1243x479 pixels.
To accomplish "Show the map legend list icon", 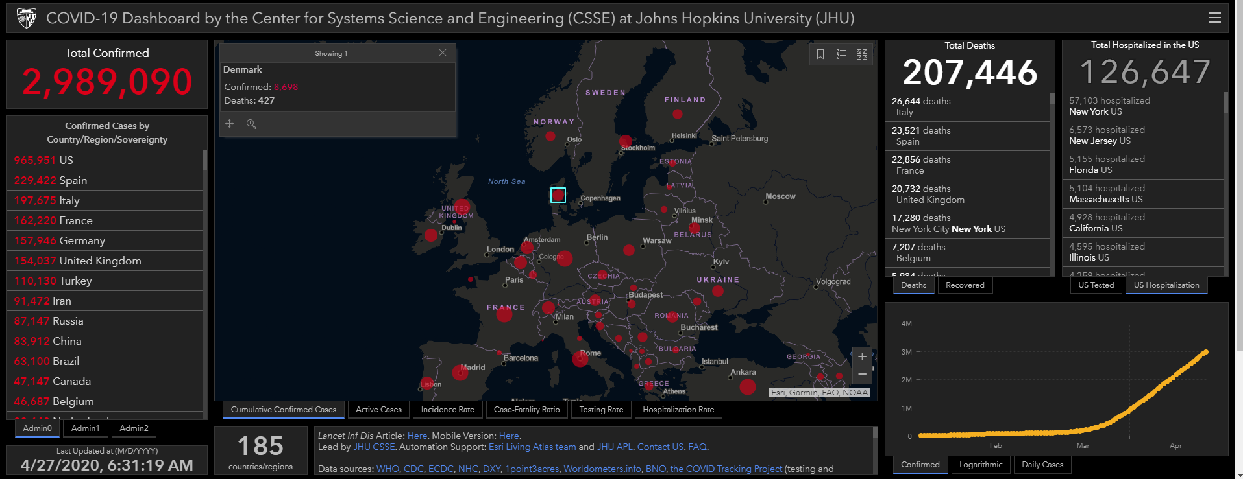I will pos(841,54).
